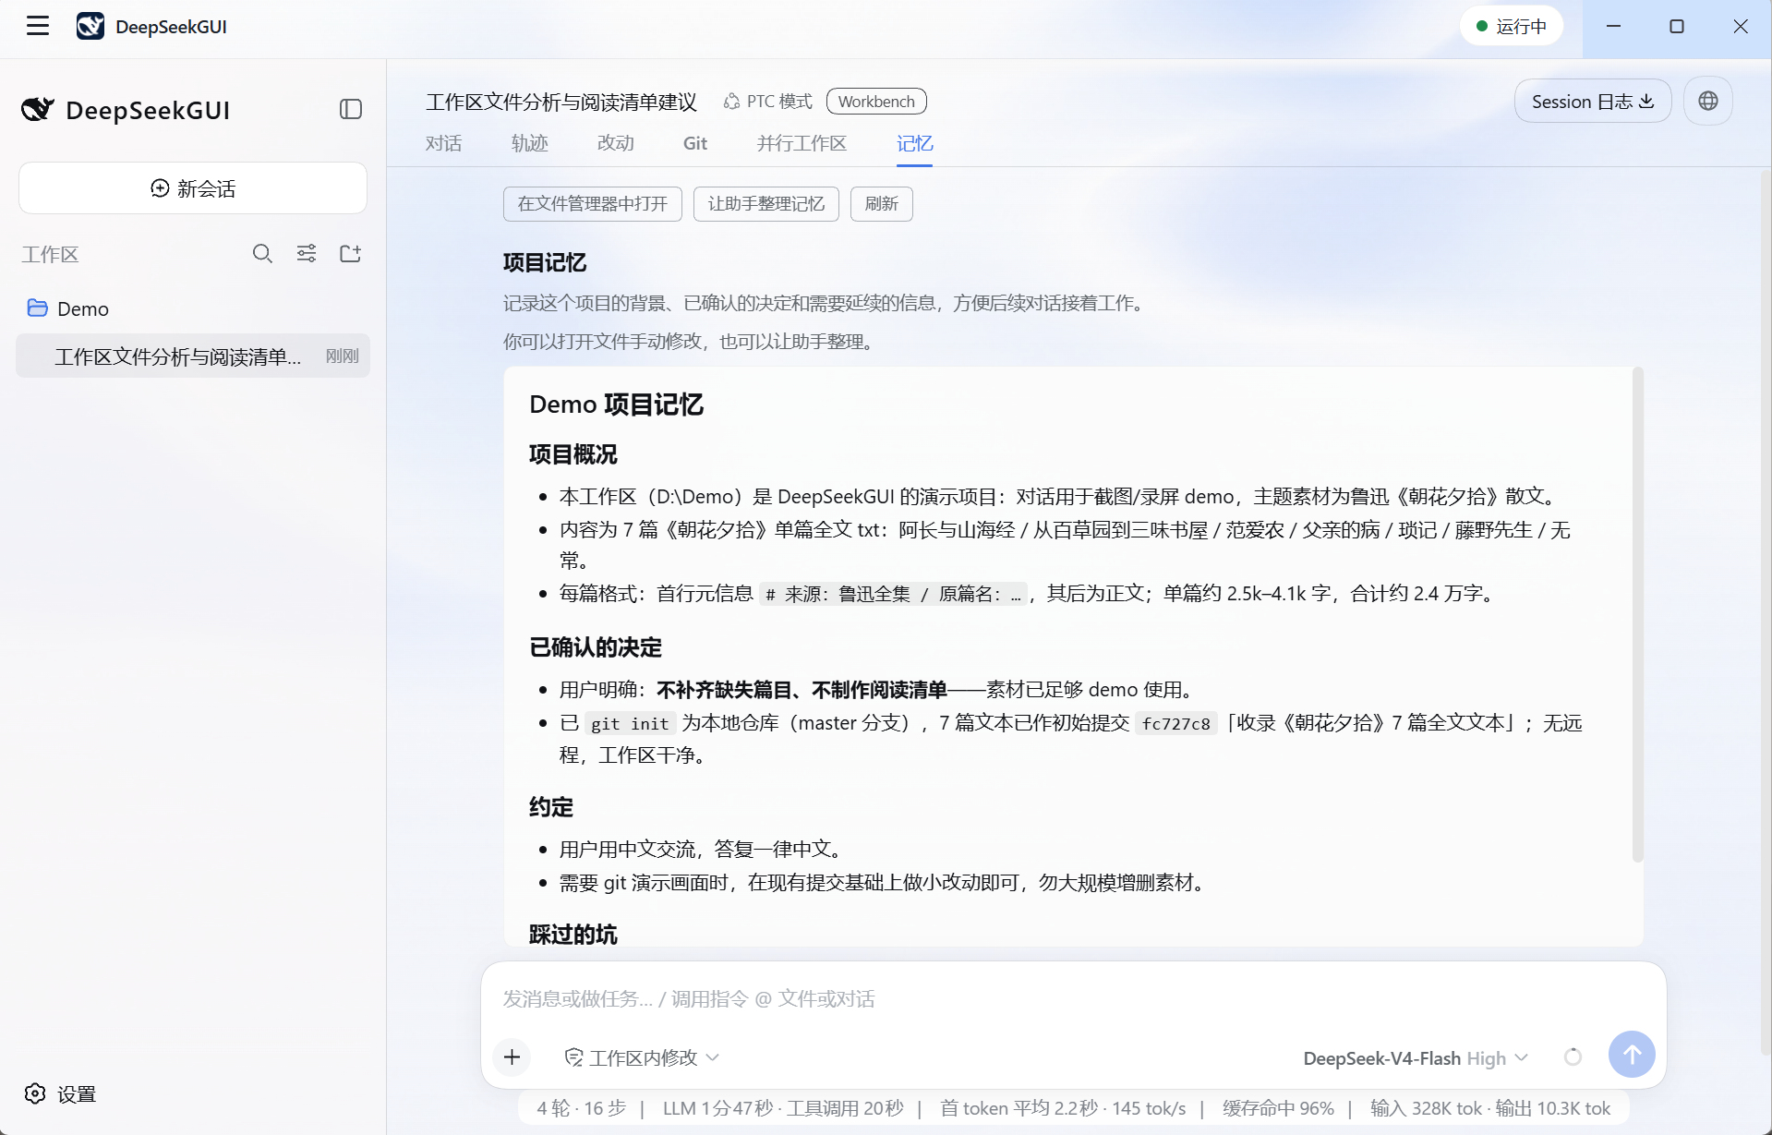
Task: Switch to the 并行工作区 tab
Action: pos(802,143)
